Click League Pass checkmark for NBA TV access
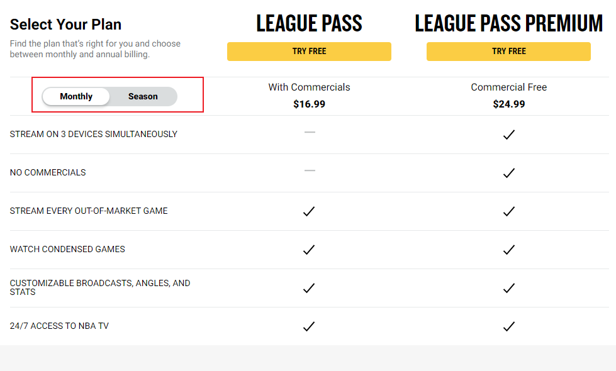The width and height of the screenshot is (616, 371). pos(309,326)
